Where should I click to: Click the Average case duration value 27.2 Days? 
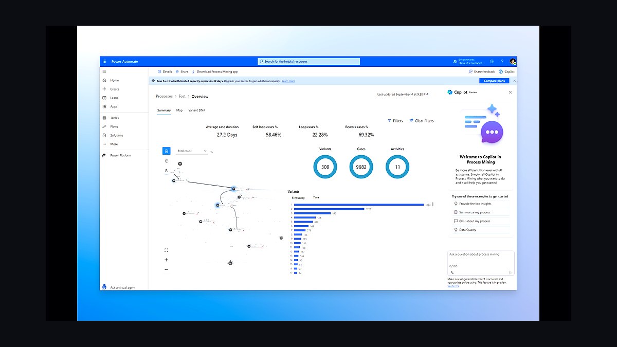(227, 135)
